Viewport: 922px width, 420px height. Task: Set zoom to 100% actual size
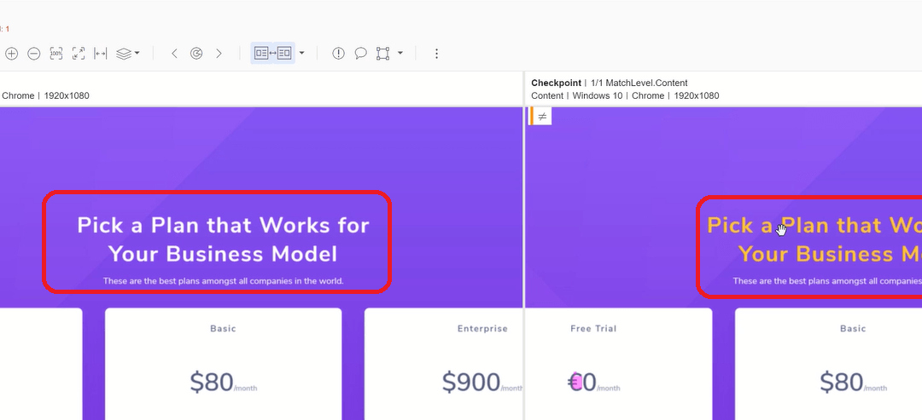[56, 54]
